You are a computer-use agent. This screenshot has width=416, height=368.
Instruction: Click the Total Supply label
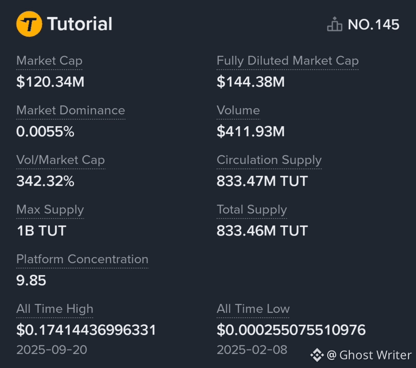pyautogui.click(x=252, y=210)
